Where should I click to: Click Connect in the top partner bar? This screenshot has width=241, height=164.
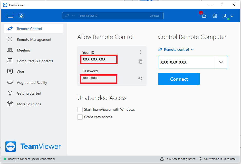(x=154, y=16)
